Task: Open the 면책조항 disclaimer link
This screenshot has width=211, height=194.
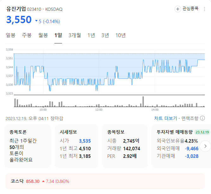Action: pyautogui.click(x=190, y=118)
